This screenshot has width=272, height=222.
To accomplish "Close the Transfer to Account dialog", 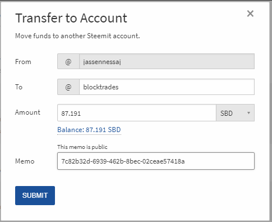I will click(x=250, y=13).
